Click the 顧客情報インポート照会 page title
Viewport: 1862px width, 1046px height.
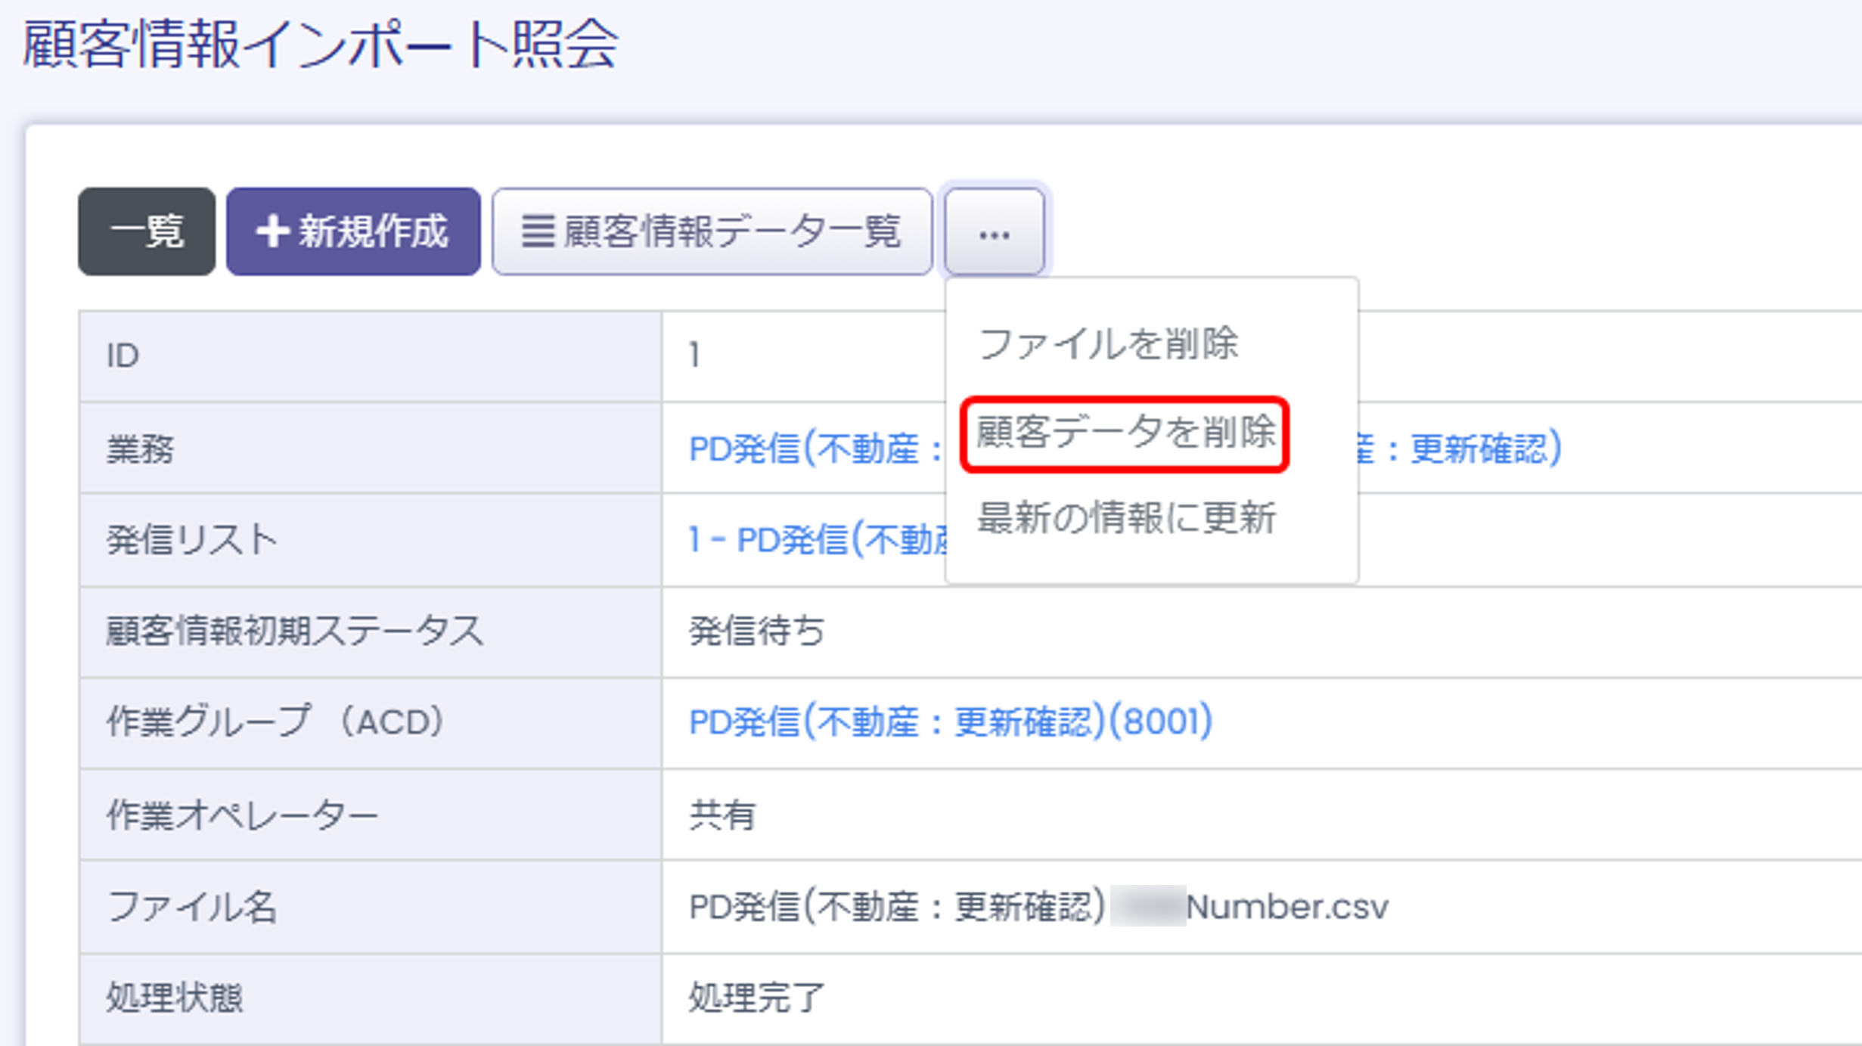[x=321, y=45]
